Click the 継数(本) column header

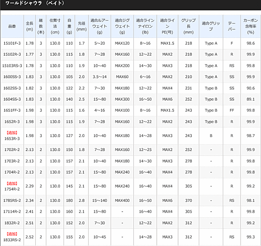41,26
